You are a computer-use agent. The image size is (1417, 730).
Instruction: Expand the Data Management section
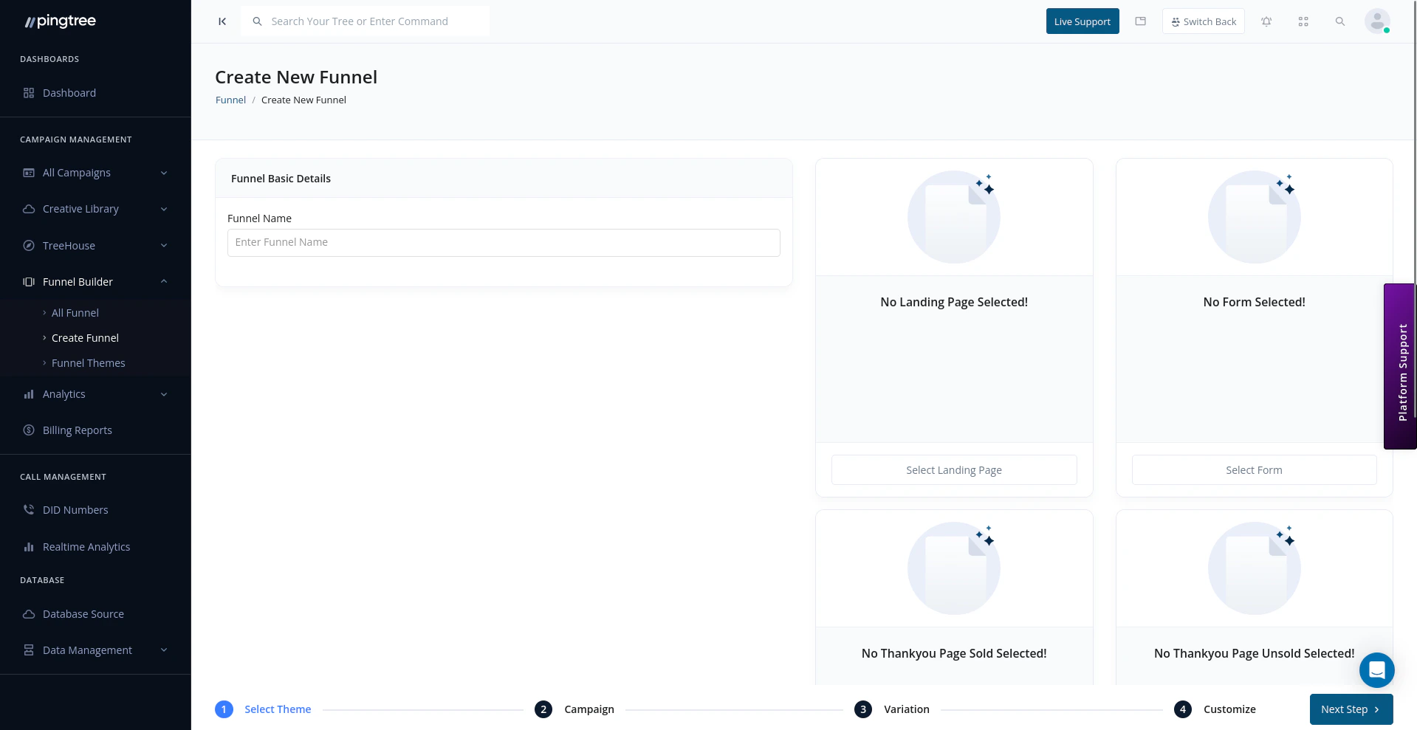(163, 650)
